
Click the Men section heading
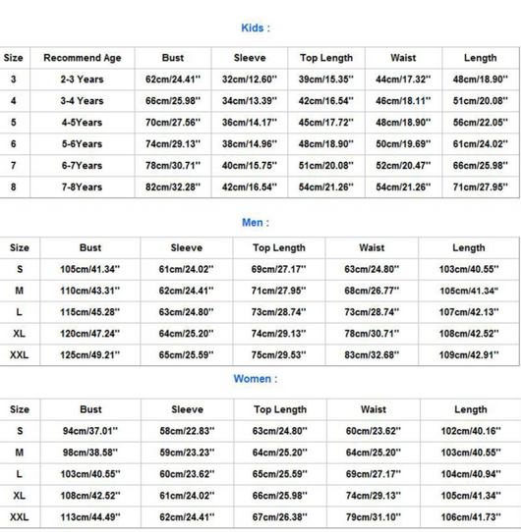point(256,223)
